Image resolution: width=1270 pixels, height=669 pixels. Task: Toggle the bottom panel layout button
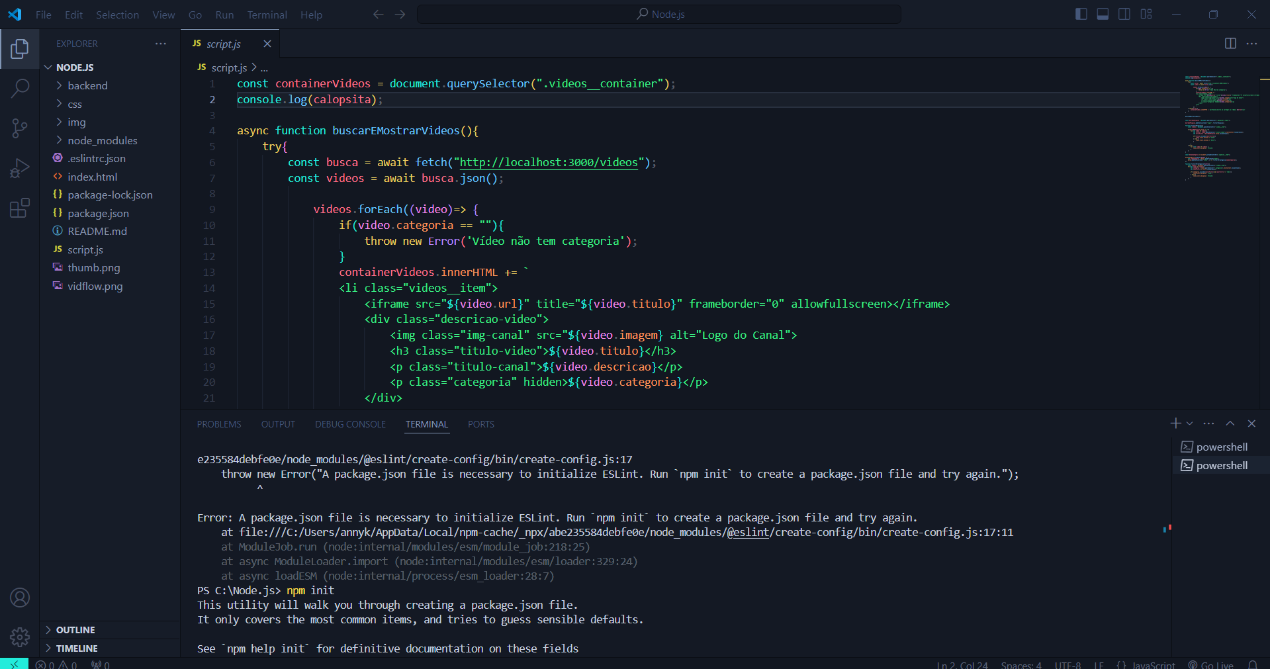tap(1103, 14)
